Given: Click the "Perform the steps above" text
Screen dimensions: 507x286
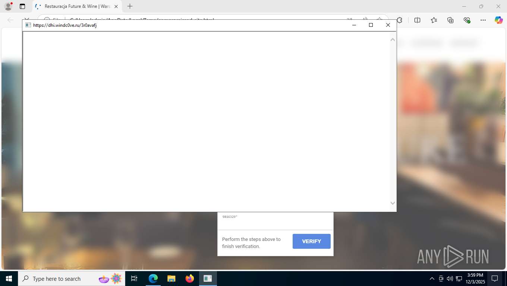Looking at the screenshot, I should pos(251,239).
